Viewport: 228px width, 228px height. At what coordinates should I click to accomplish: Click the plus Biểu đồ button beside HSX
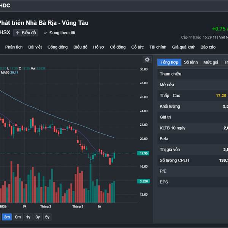tap(26, 33)
